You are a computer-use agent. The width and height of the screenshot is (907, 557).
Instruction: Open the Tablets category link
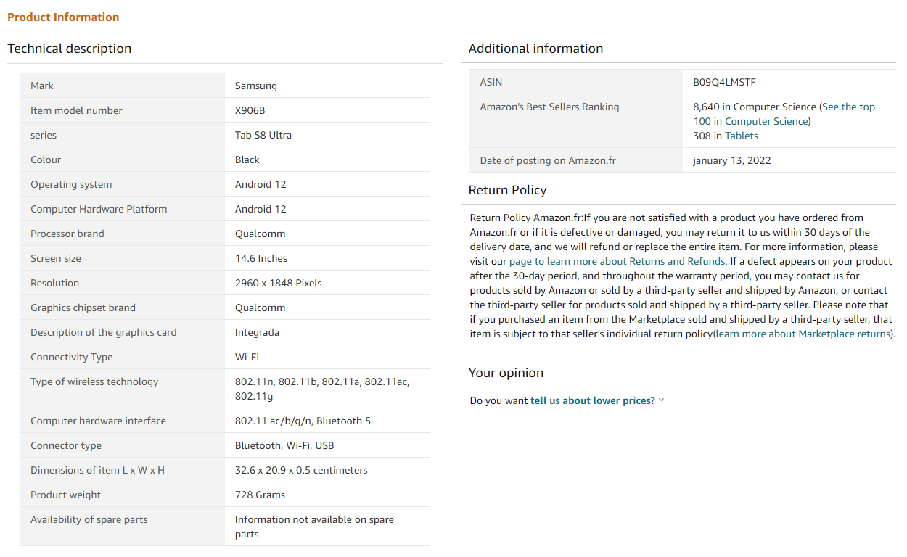(x=742, y=136)
